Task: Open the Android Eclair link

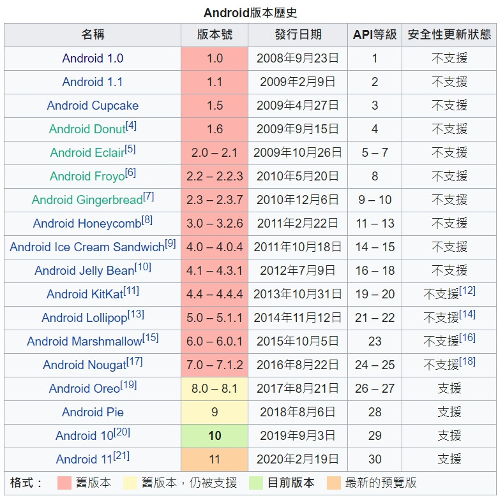Action: click(87, 152)
